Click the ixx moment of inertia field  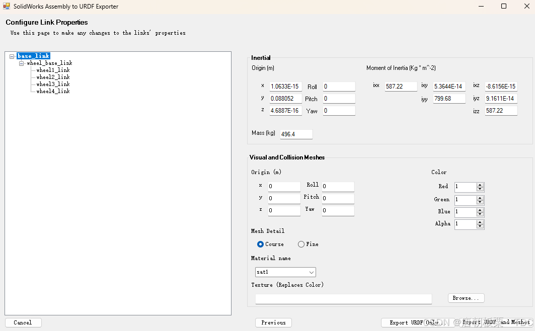tap(401, 86)
